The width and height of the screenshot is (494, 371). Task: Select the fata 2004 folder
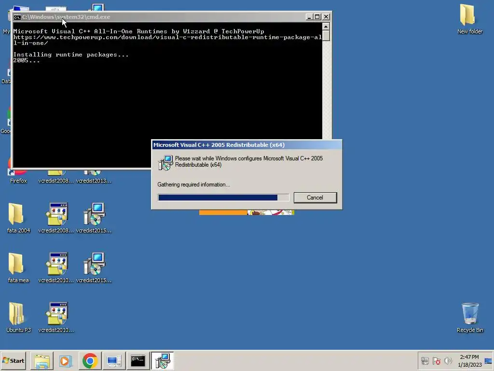click(x=18, y=218)
